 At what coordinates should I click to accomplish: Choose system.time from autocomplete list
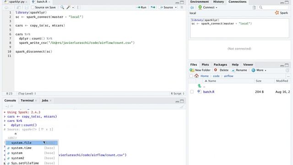pos(32,148)
